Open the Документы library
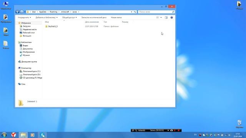Image resolution: width=246 pixels, height=138 pixels. click(x=28, y=49)
